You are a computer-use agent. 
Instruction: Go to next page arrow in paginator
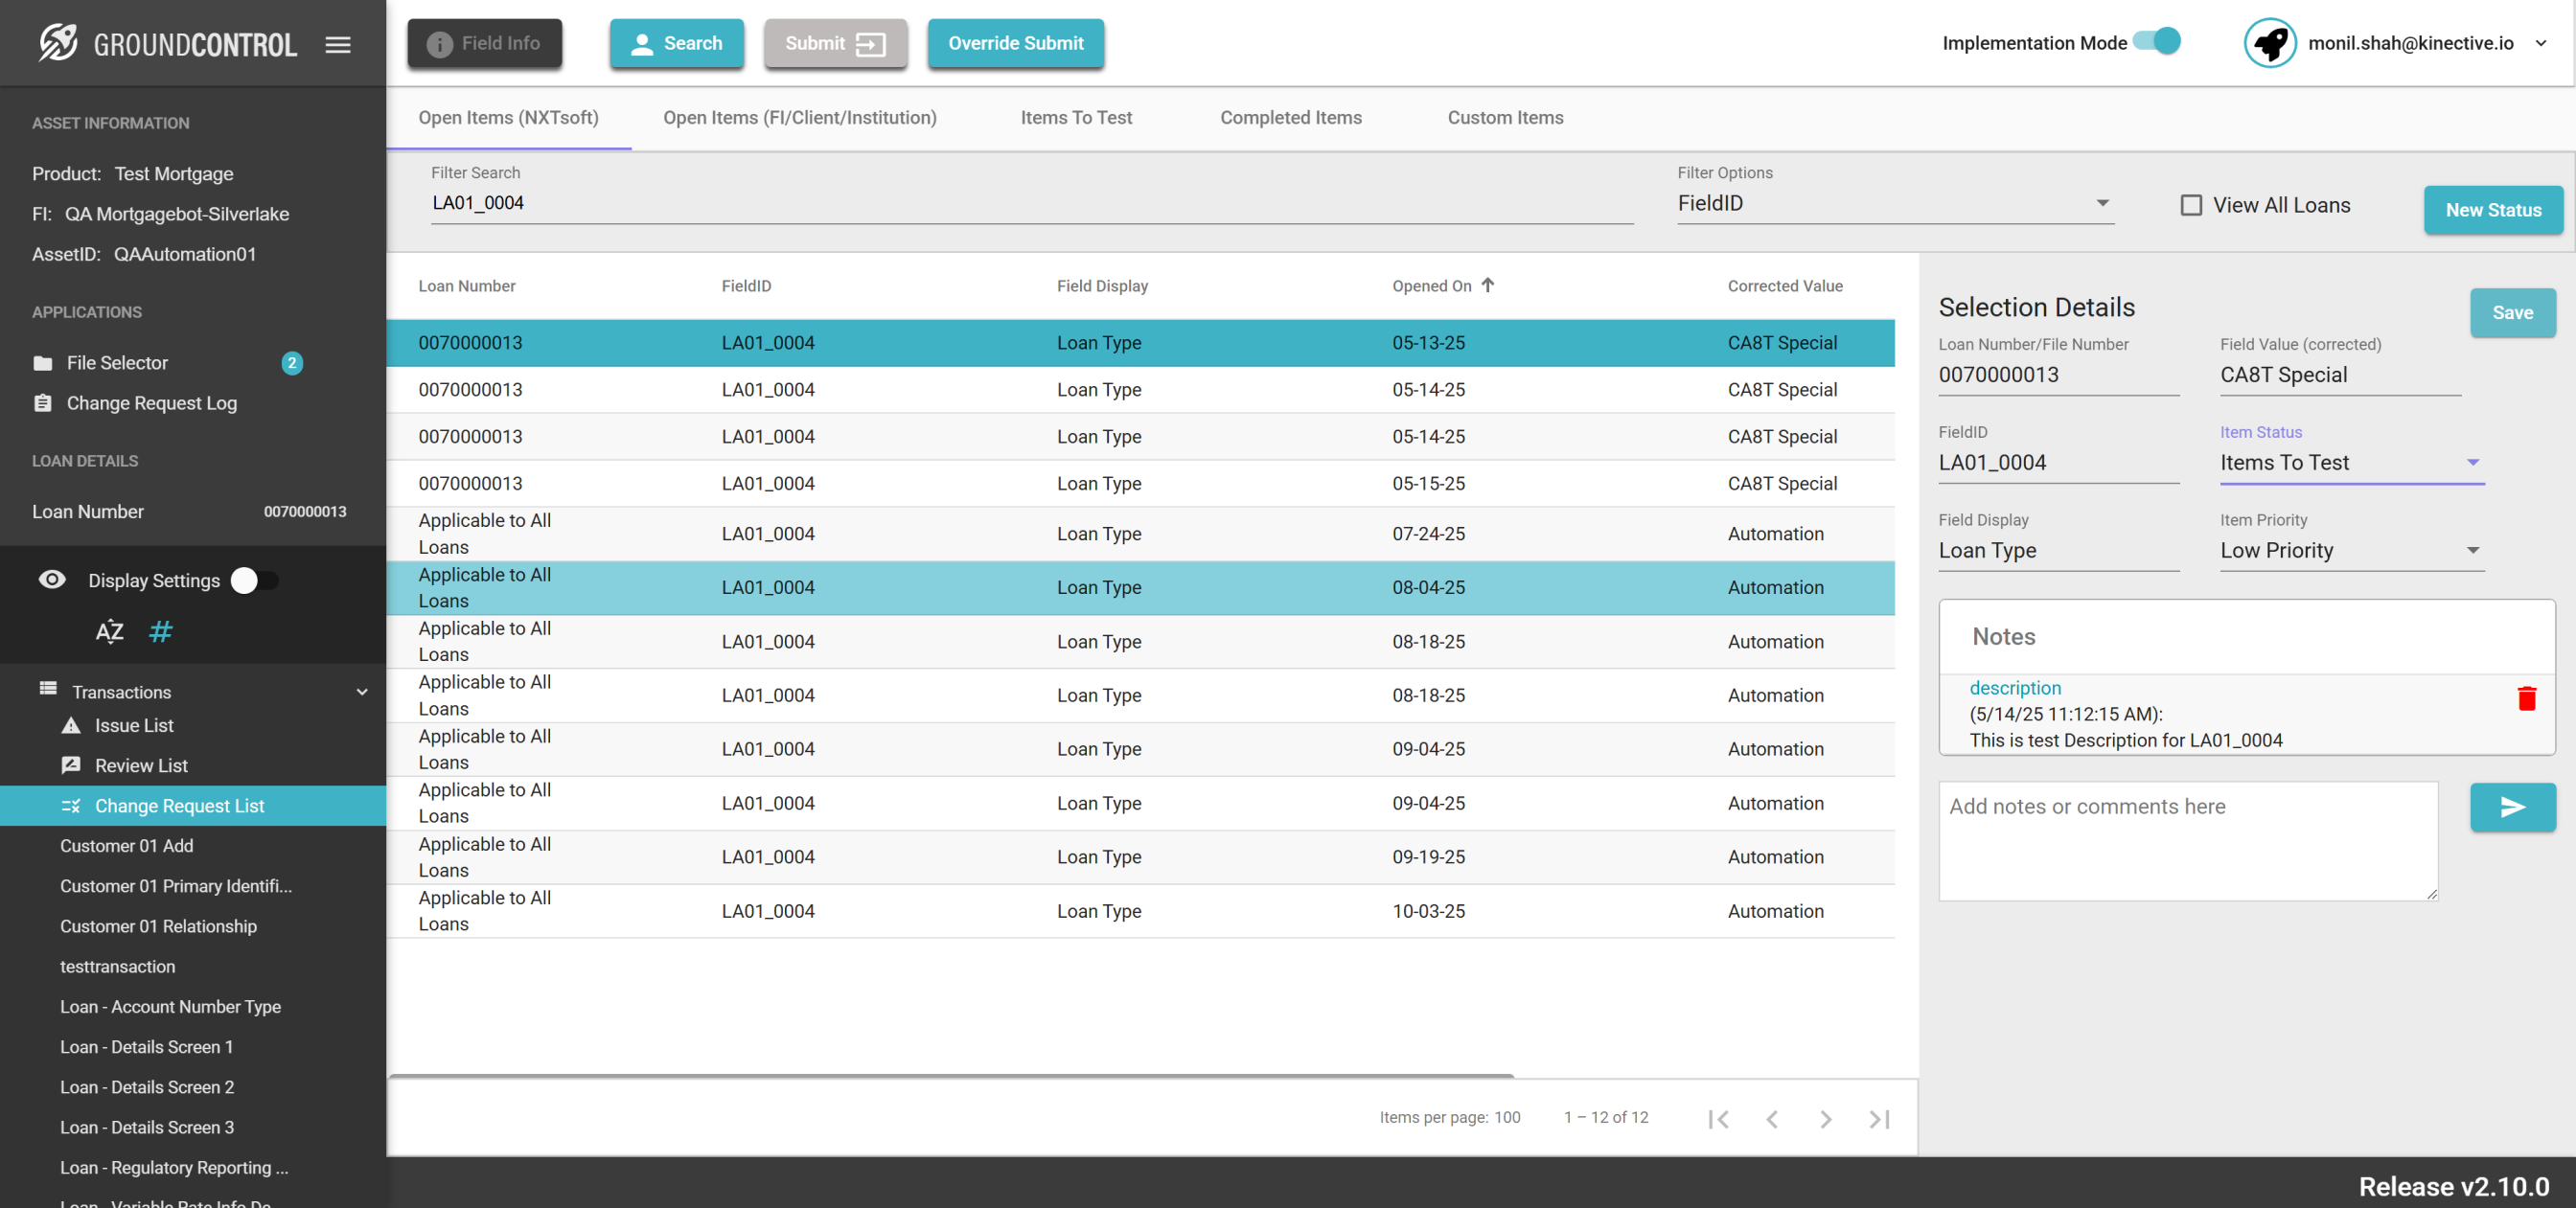click(x=1825, y=1118)
